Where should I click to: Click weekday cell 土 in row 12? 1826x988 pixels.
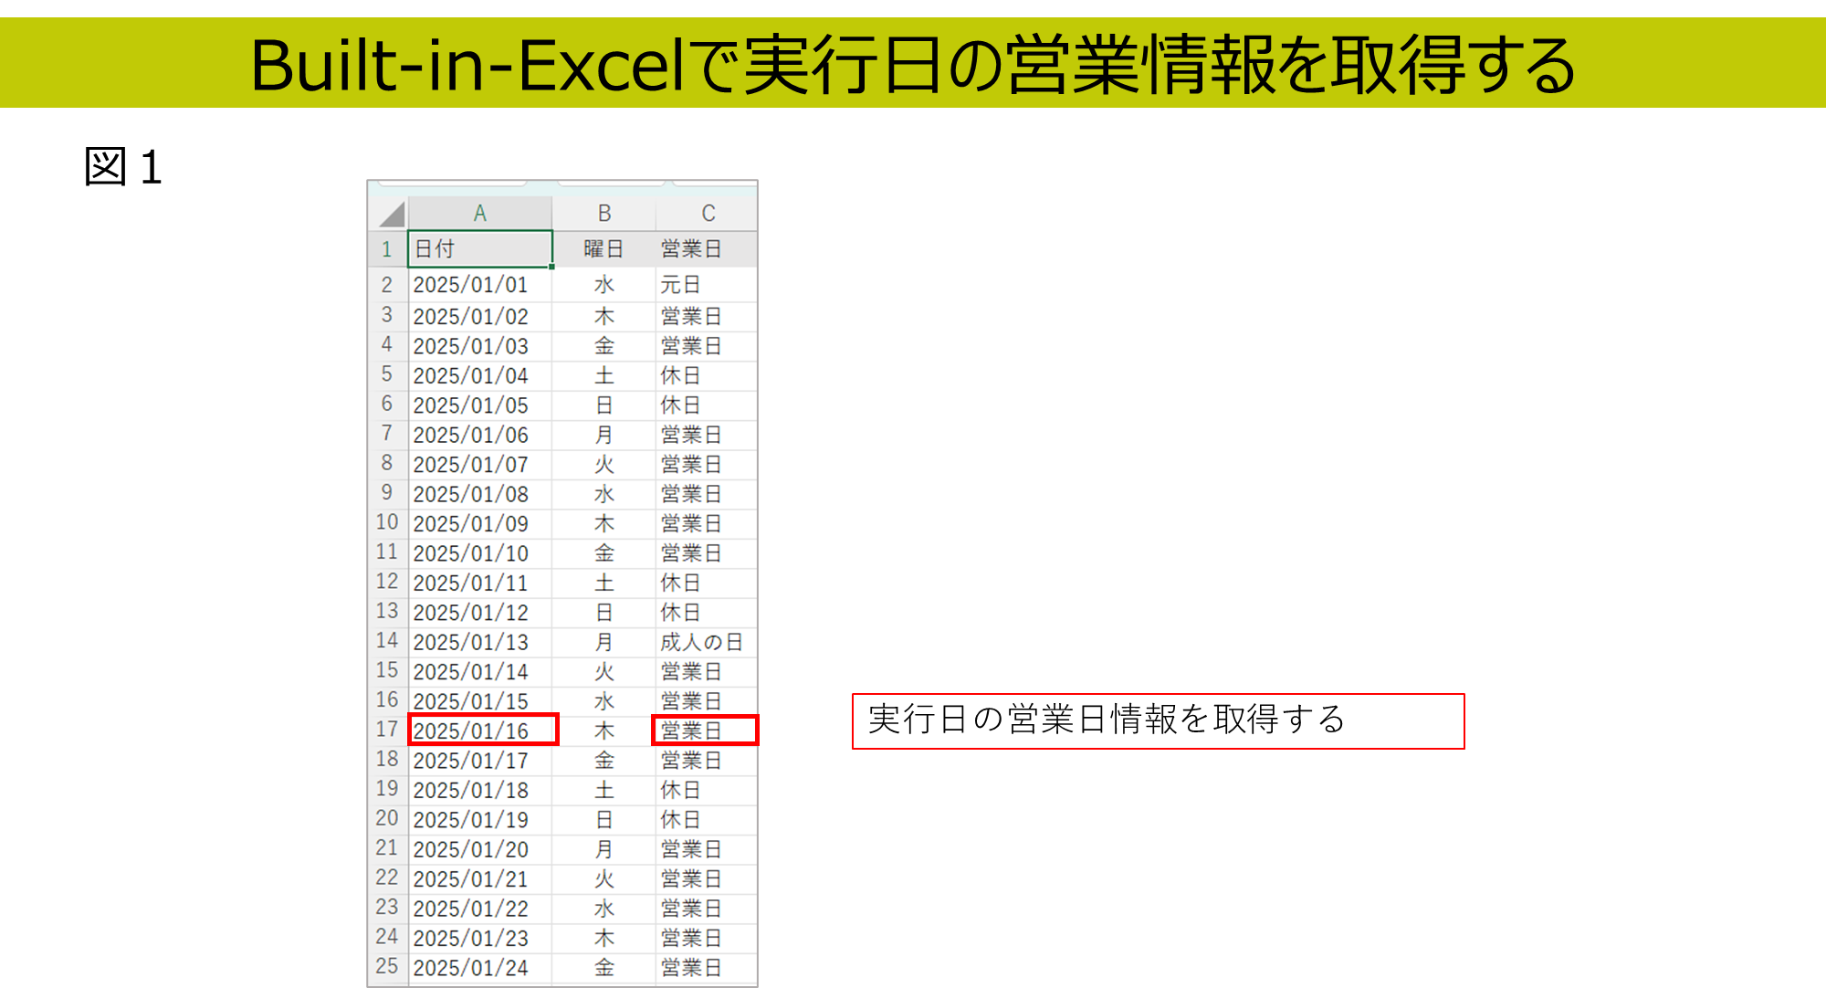point(603,583)
